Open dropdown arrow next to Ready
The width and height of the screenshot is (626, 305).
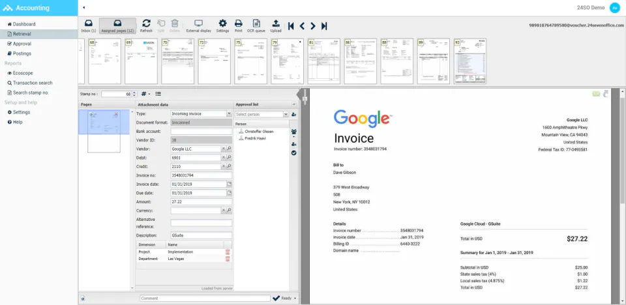coord(295,298)
